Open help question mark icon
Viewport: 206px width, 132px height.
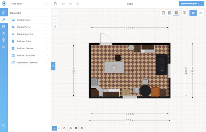pos(4,126)
